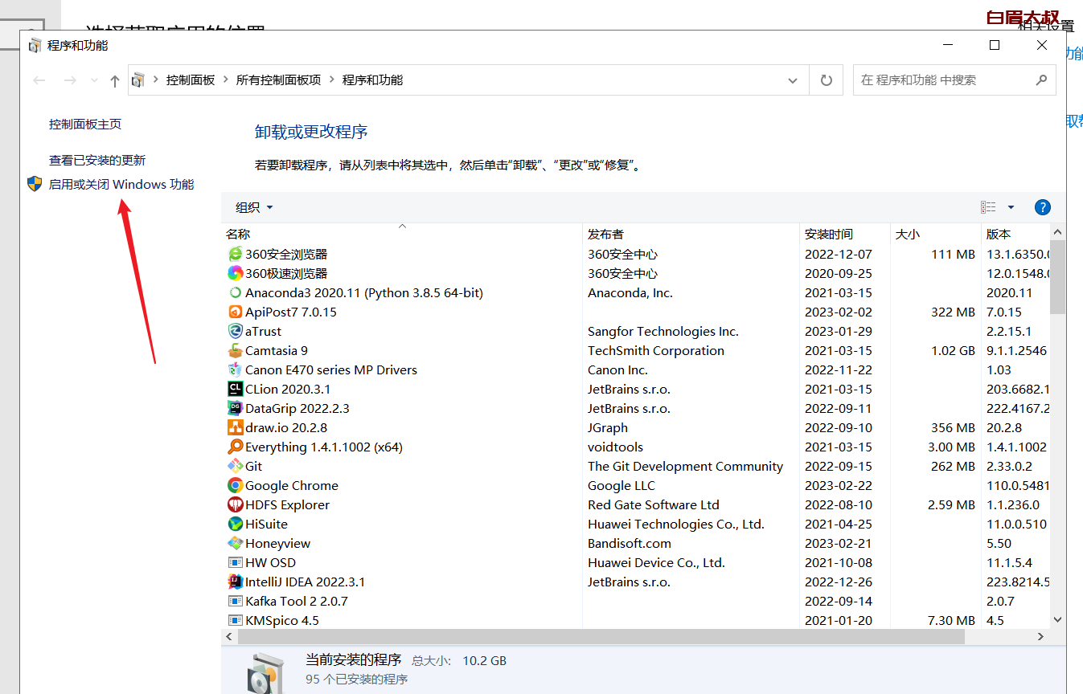Select version cell 110.0.5481
Image resolution: width=1083 pixels, height=694 pixels.
[x=1018, y=485]
